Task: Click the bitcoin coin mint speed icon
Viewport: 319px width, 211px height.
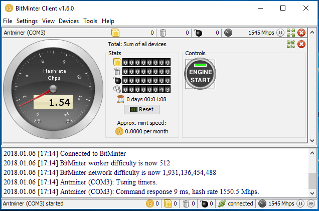Action: [x=119, y=131]
